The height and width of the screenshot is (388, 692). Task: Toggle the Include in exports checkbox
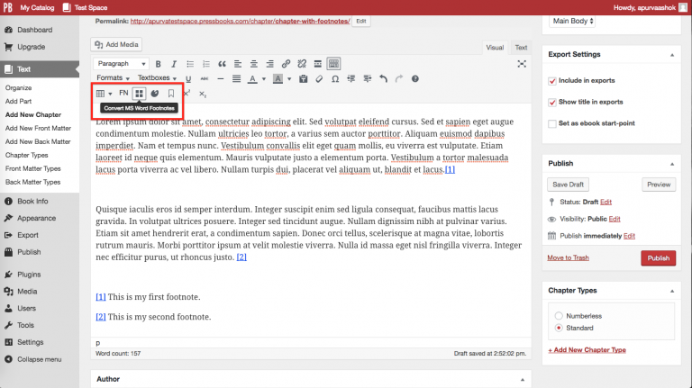coord(552,80)
